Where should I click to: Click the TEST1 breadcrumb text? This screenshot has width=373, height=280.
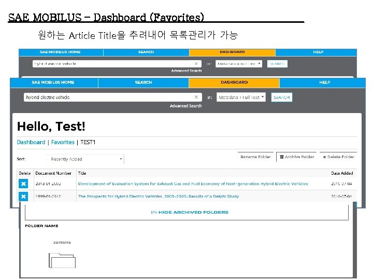pyautogui.click(x=88, y=142)
